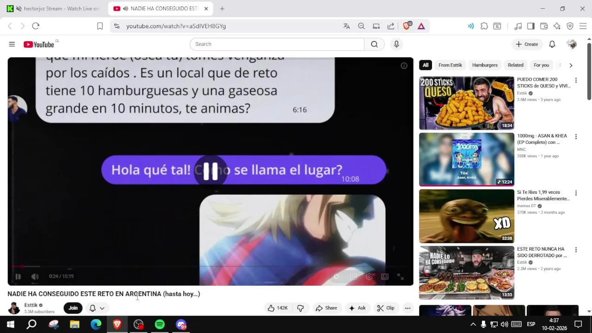
Task: Show video info icon in player corner
Action: (404, 66)
